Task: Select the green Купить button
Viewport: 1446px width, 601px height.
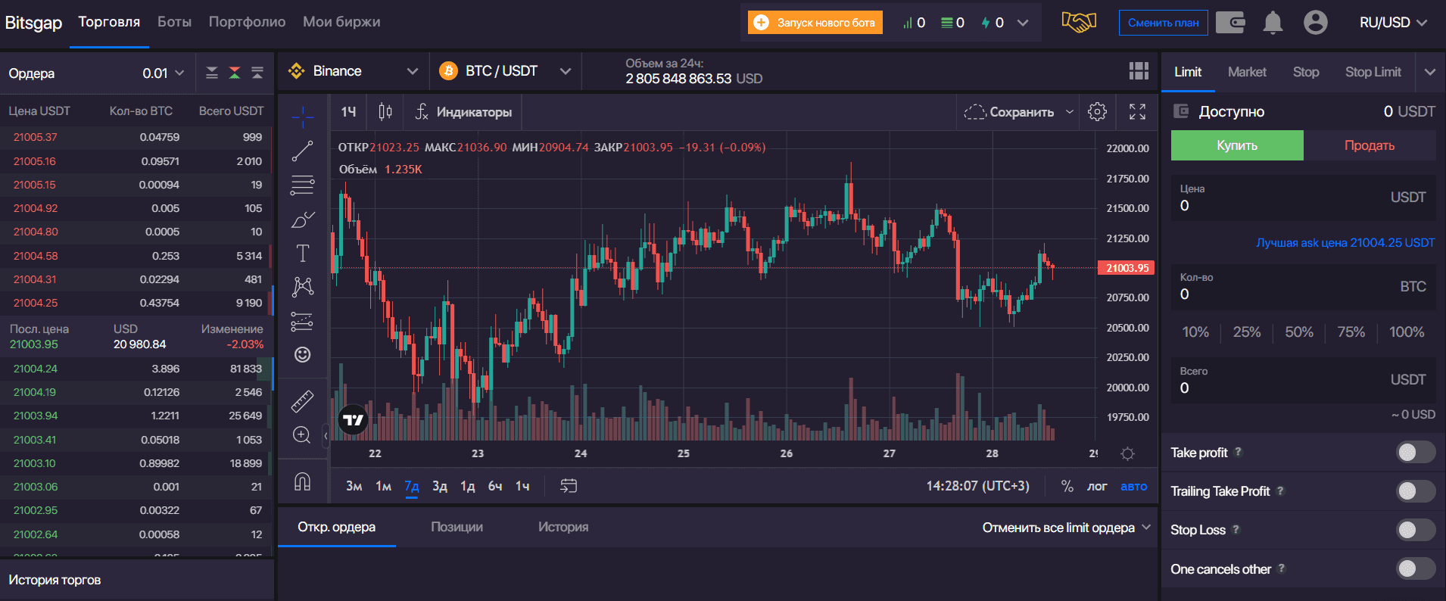Action: click(x=1237, y=145)
